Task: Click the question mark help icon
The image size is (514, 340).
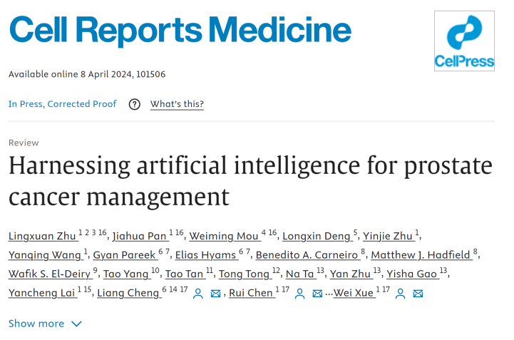Action: point(135,104)
